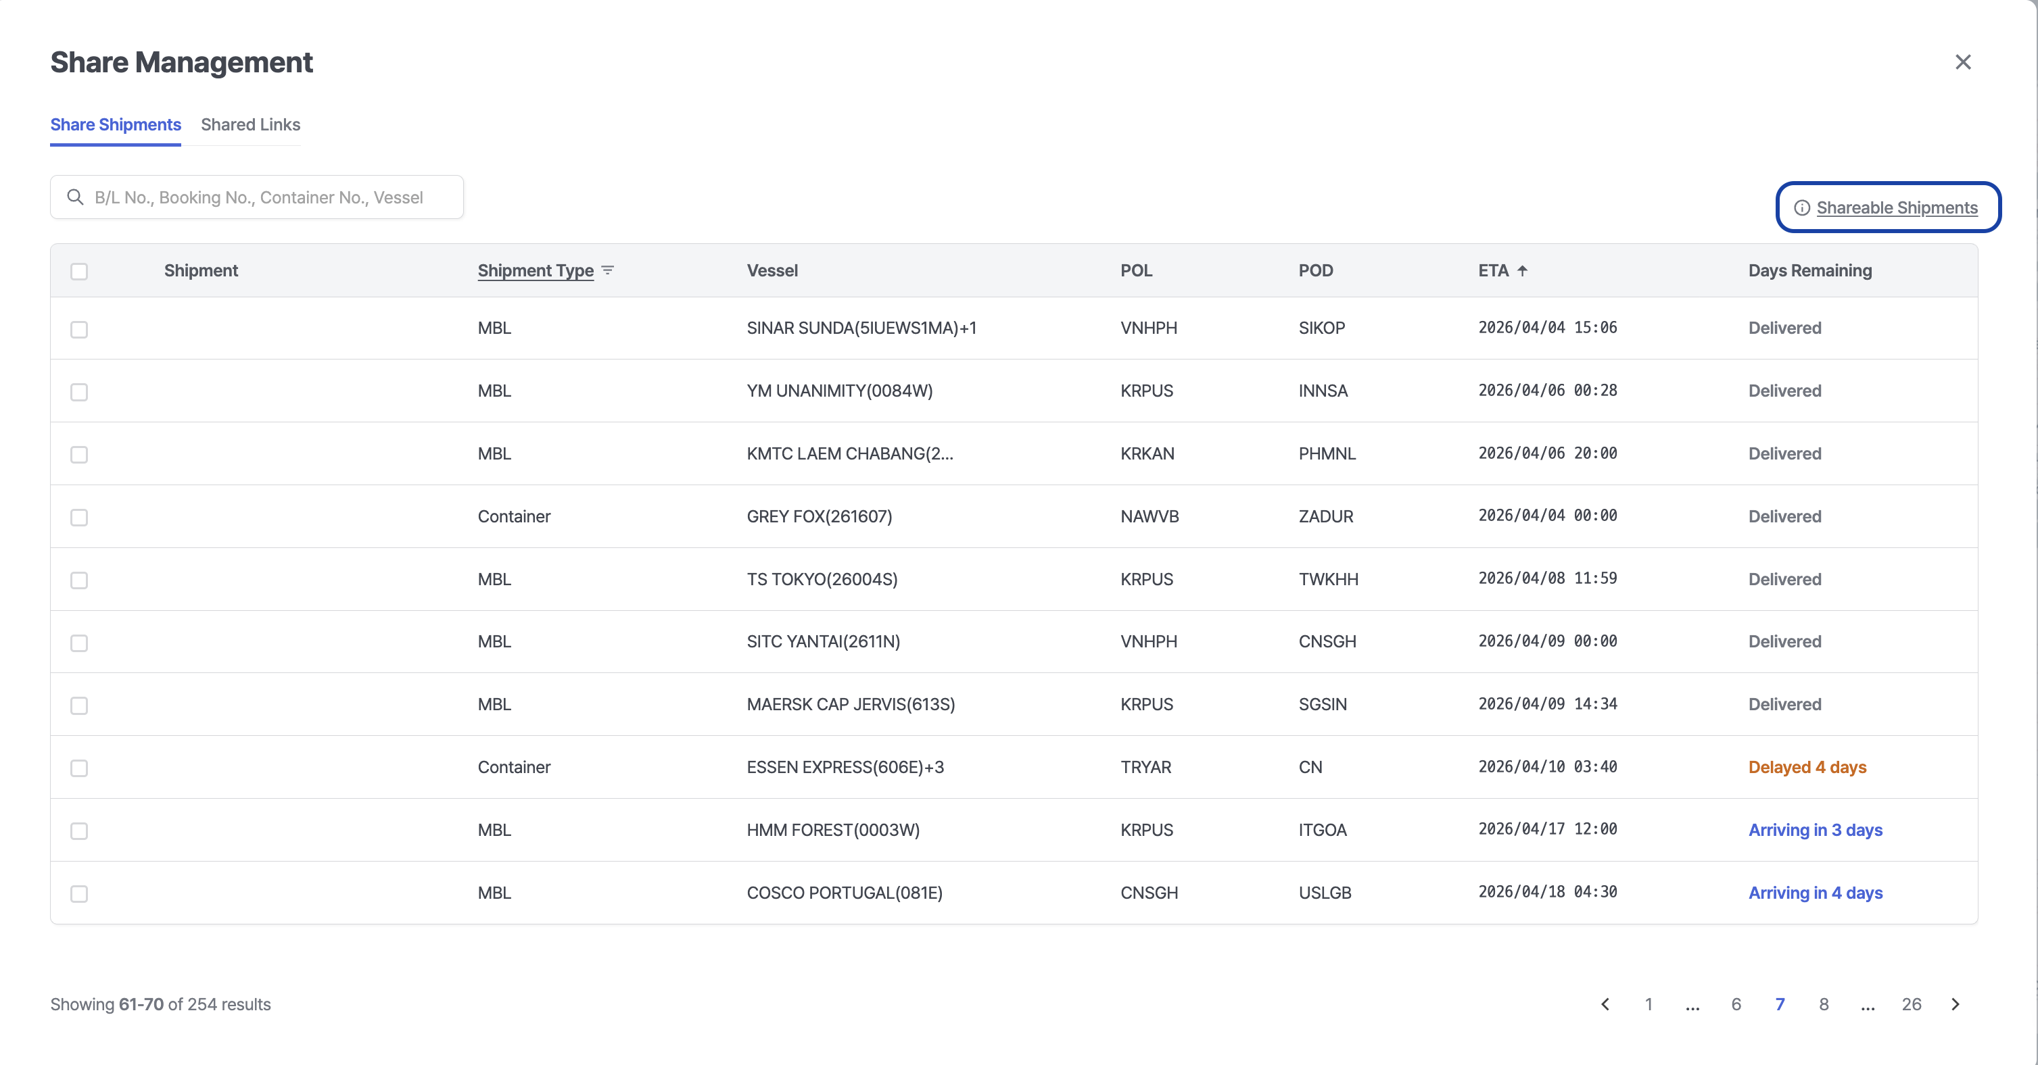Click the search magnifier icon
The image size is (2038, 1065).
[x=75, y=197]
